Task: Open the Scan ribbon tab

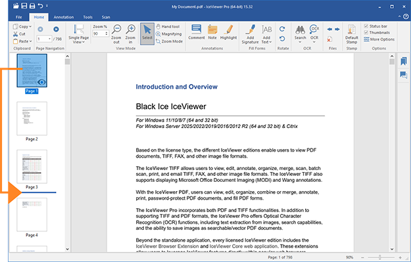Action: 106,17
